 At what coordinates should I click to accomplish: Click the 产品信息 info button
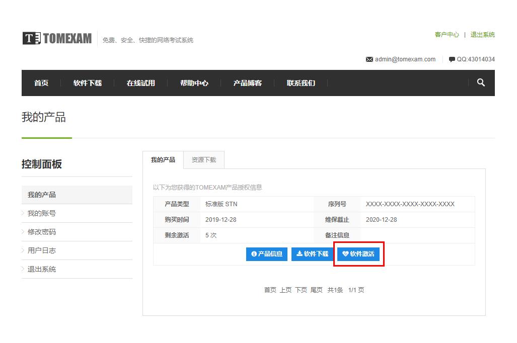266,254
